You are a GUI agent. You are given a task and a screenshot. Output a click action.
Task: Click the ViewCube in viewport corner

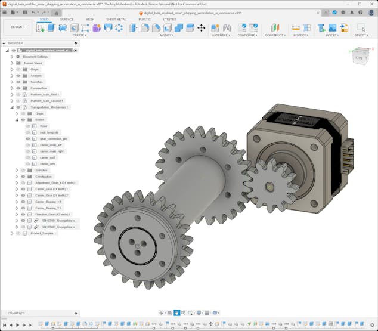(x=360, y=58)
